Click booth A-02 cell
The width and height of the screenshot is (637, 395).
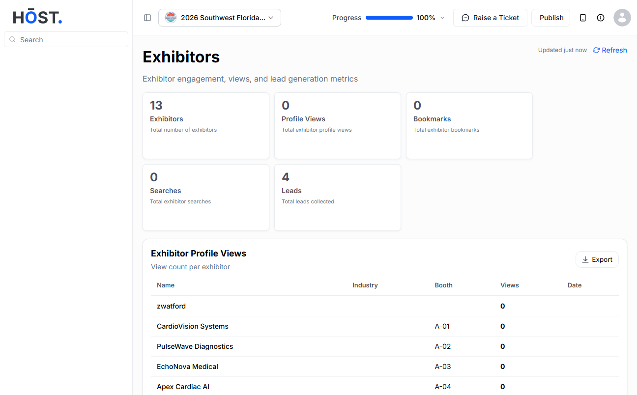tap(443, 346)
